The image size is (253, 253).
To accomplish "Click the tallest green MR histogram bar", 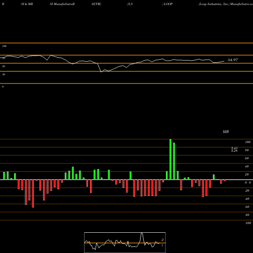I will pyautogui.click(x=171, y=159).
